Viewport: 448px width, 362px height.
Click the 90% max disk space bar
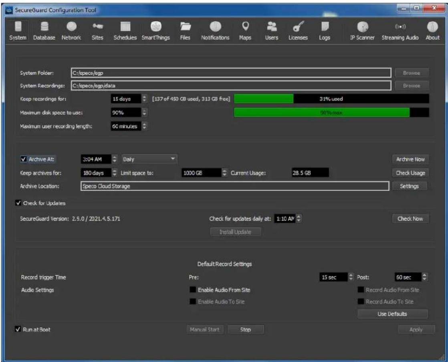pos(331,113)
